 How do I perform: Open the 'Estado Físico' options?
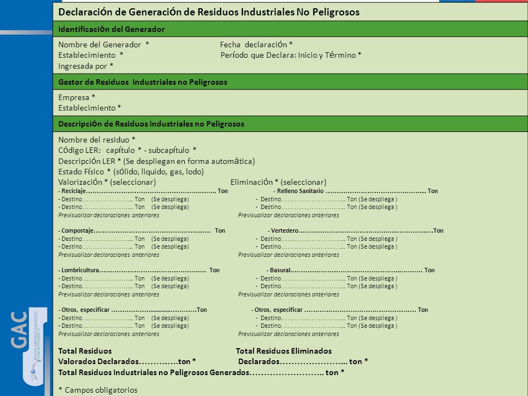pyautogui.click(x=131, y=172)
